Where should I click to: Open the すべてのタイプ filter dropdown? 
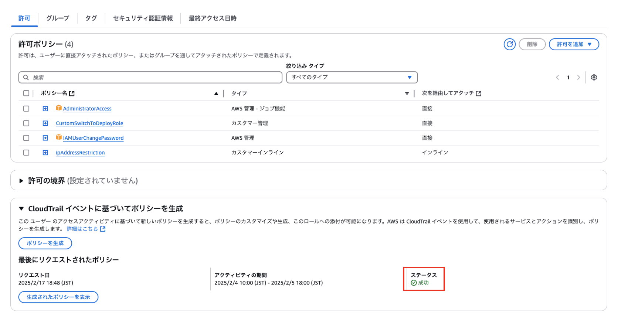(x=352, y=77)
